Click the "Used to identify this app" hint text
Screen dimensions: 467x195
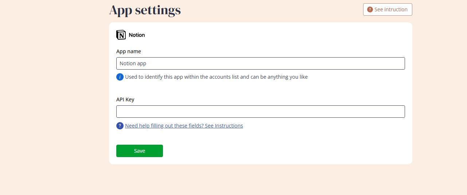pyautogui.click(x=216, y=77)
